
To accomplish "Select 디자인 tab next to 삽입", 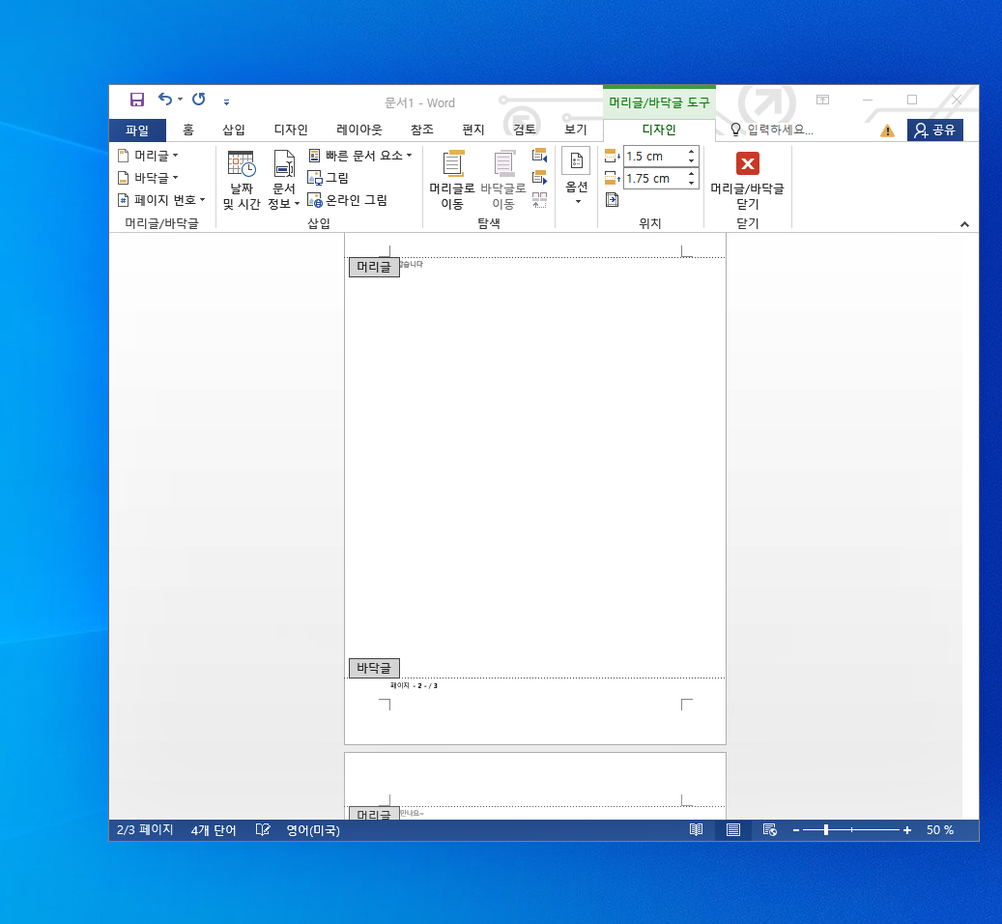I will [x=291, y=130].
